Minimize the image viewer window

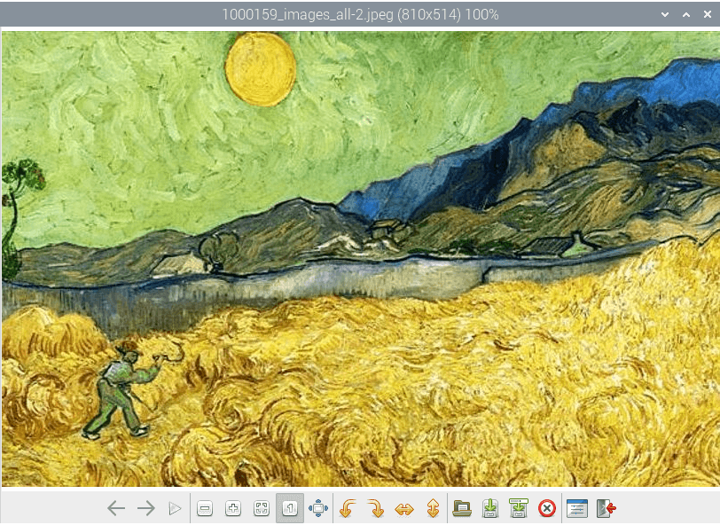665,15
